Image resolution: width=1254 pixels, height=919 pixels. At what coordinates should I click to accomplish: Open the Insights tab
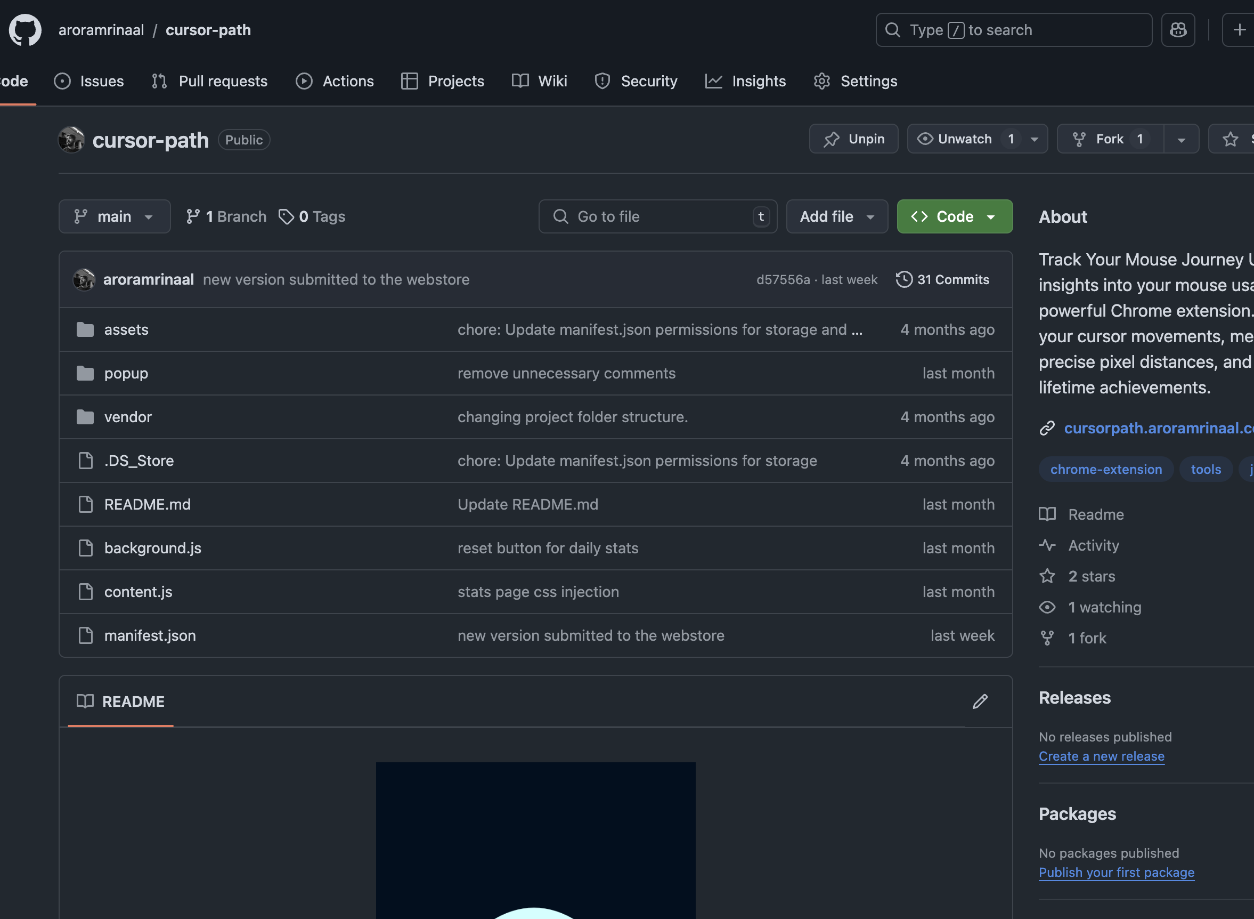(x=745, y=81)
